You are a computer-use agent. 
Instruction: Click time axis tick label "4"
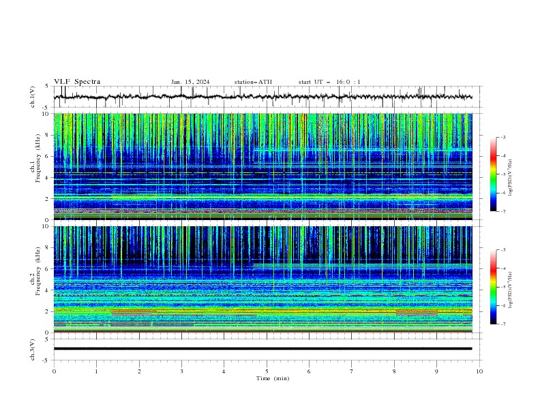[224, 371]
